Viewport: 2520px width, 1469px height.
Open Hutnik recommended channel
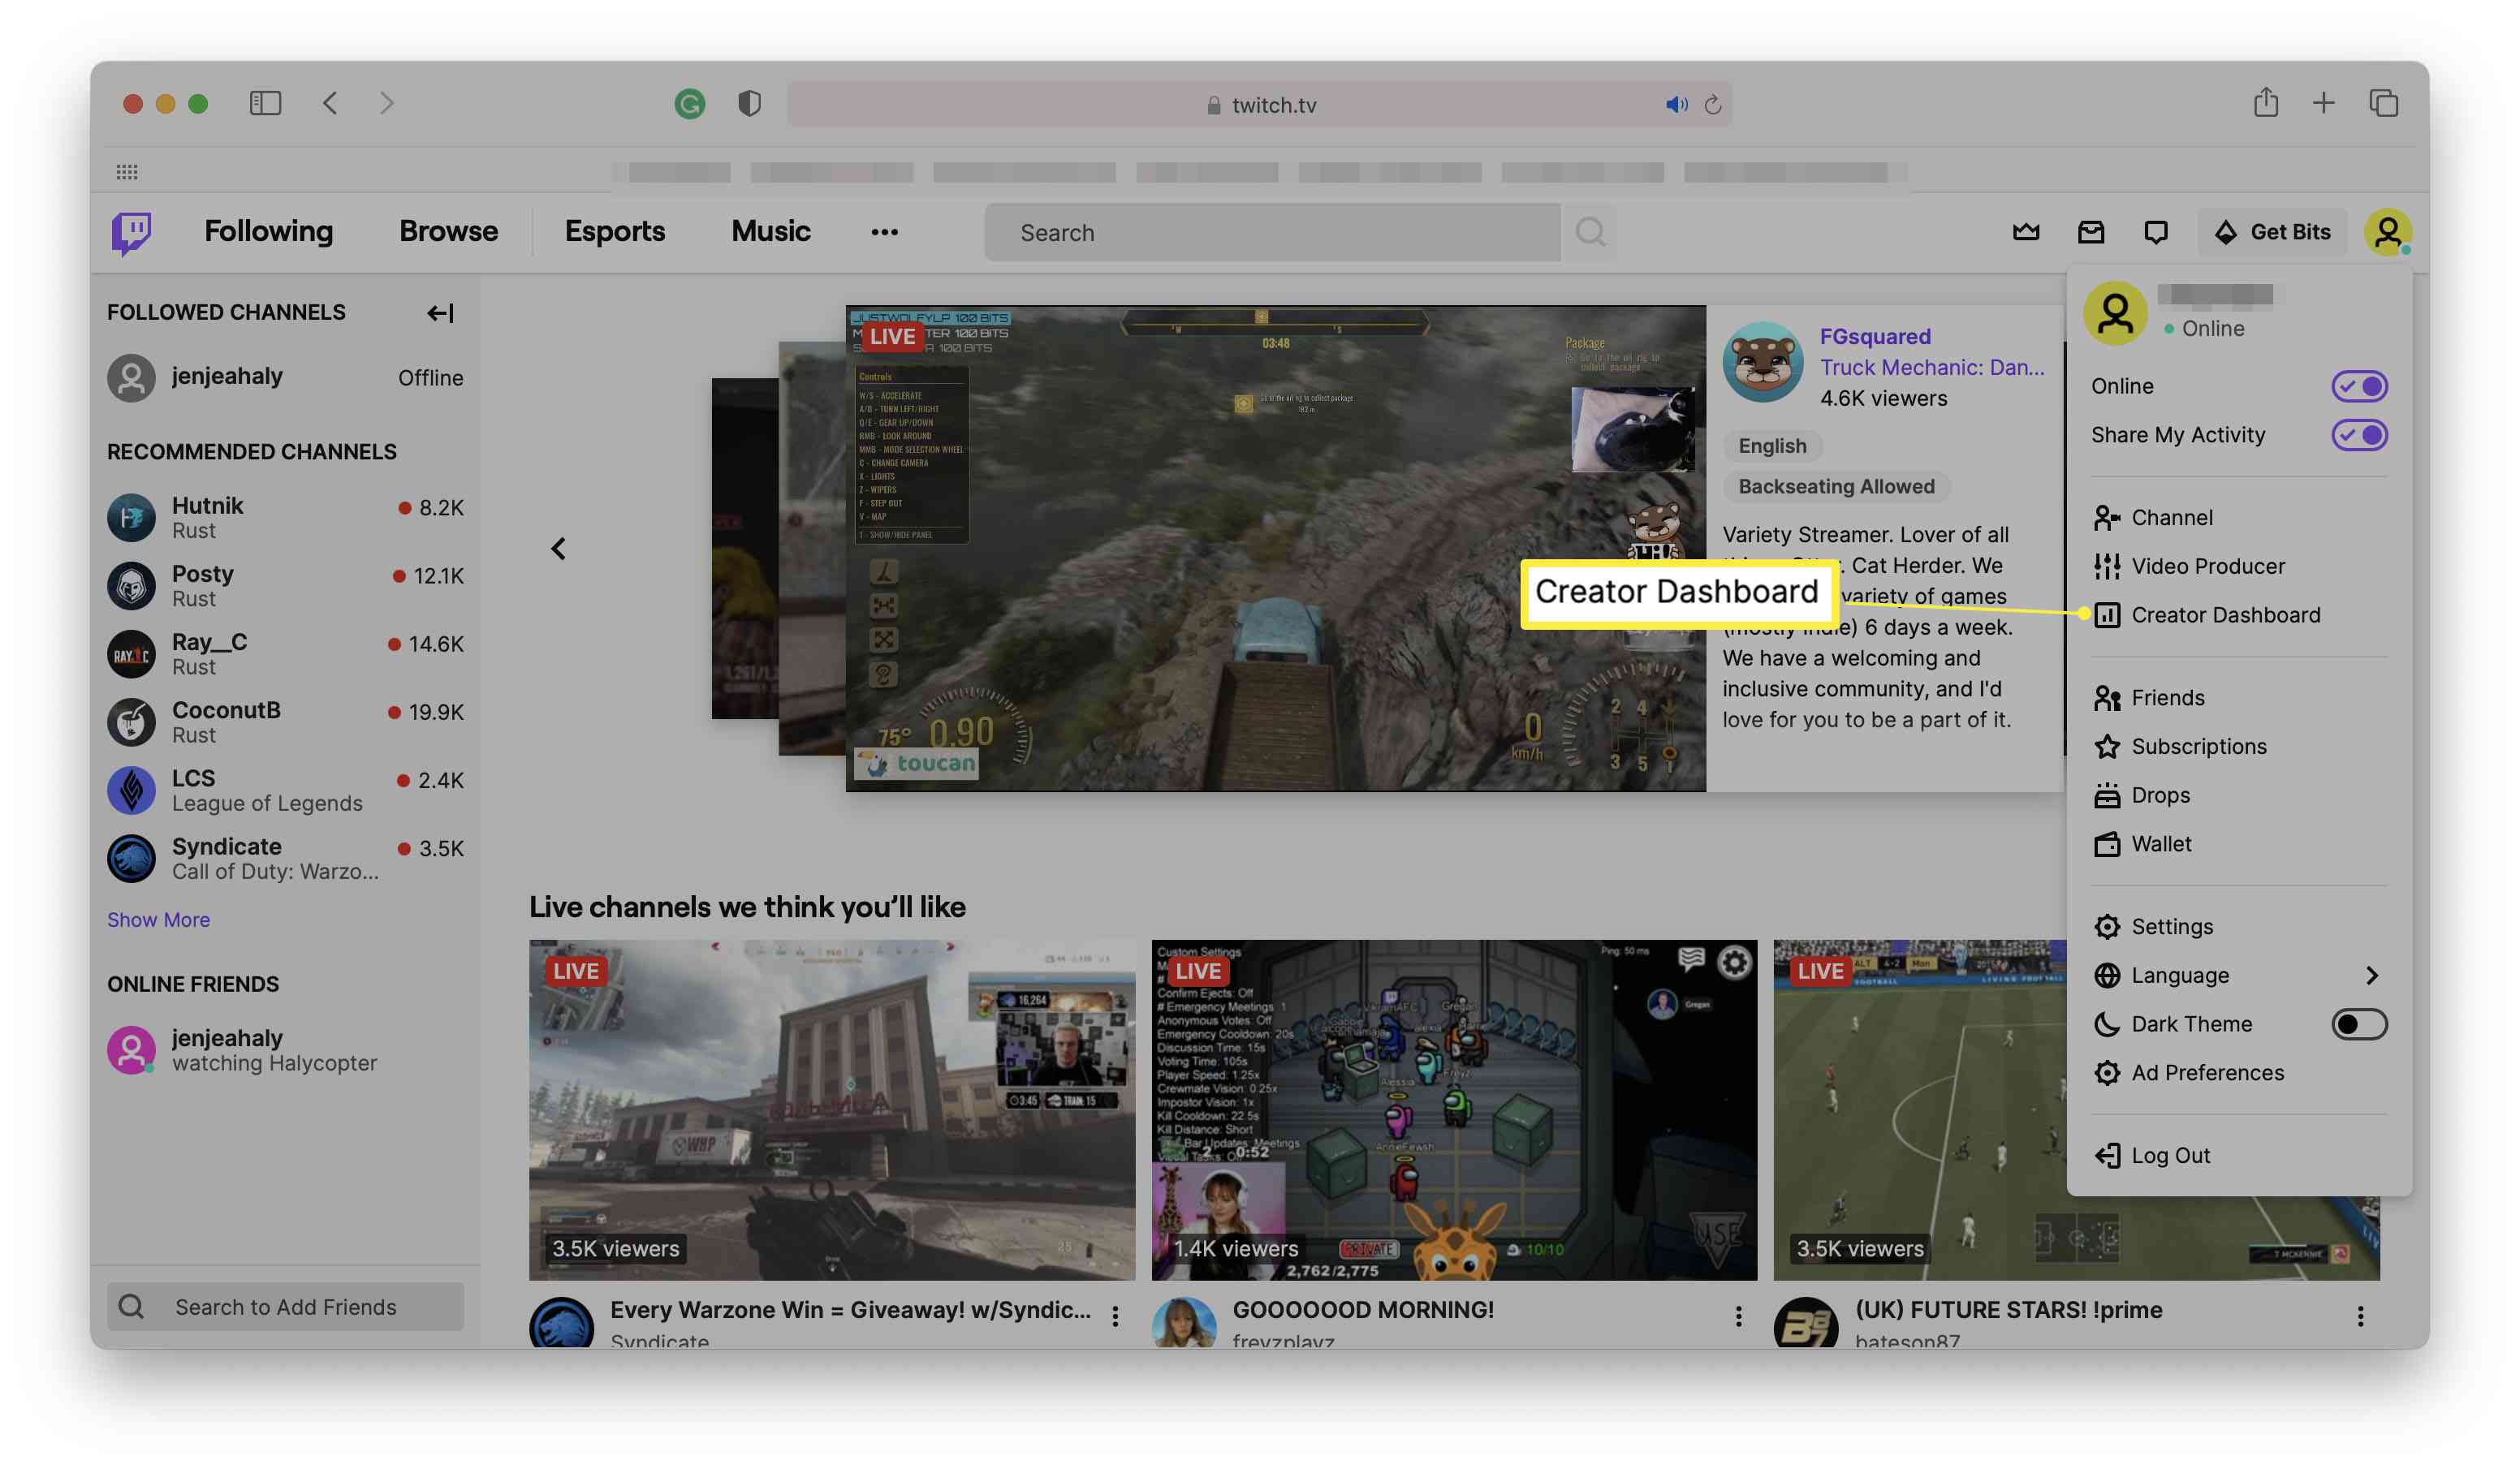285,517
